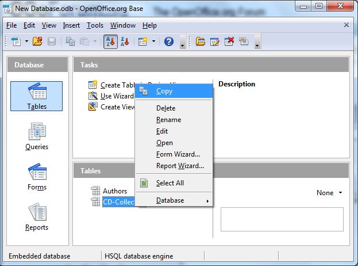The image size is (358, 266).
Task: Select the Authors table
Action: coord(115,191)
